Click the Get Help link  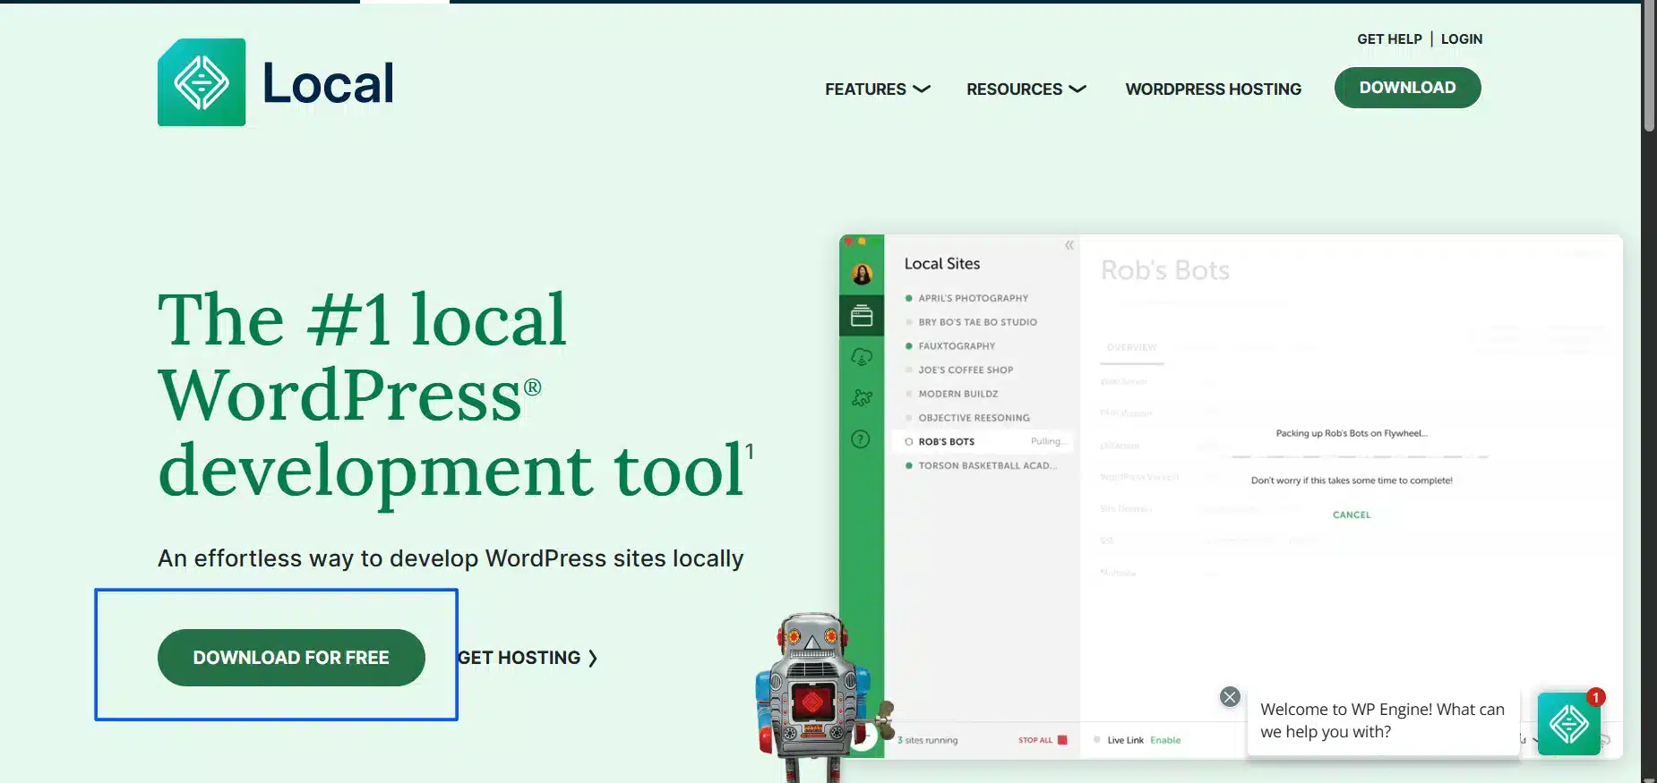click(x=1389, y=39)
